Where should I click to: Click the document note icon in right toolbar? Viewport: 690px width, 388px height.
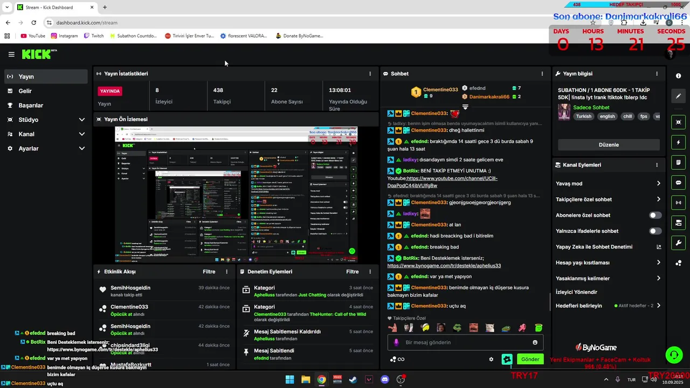[679, 162]
